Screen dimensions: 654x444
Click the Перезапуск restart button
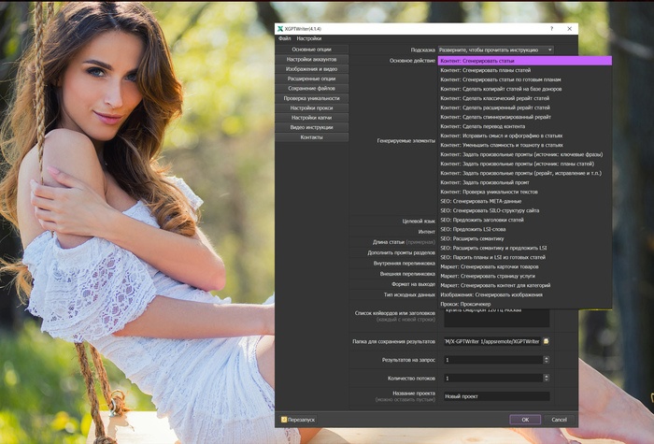299,420
